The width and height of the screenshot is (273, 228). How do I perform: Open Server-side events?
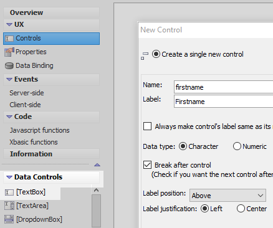click(27, 93)
